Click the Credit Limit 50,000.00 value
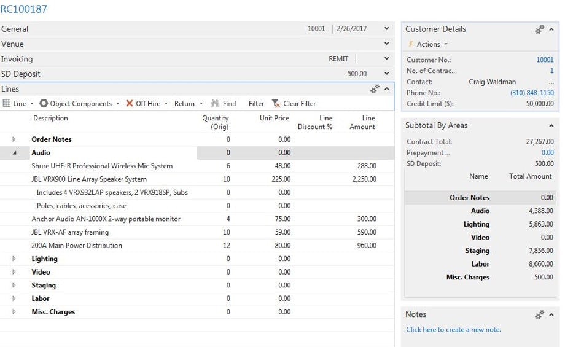 [x=540, y=103]
